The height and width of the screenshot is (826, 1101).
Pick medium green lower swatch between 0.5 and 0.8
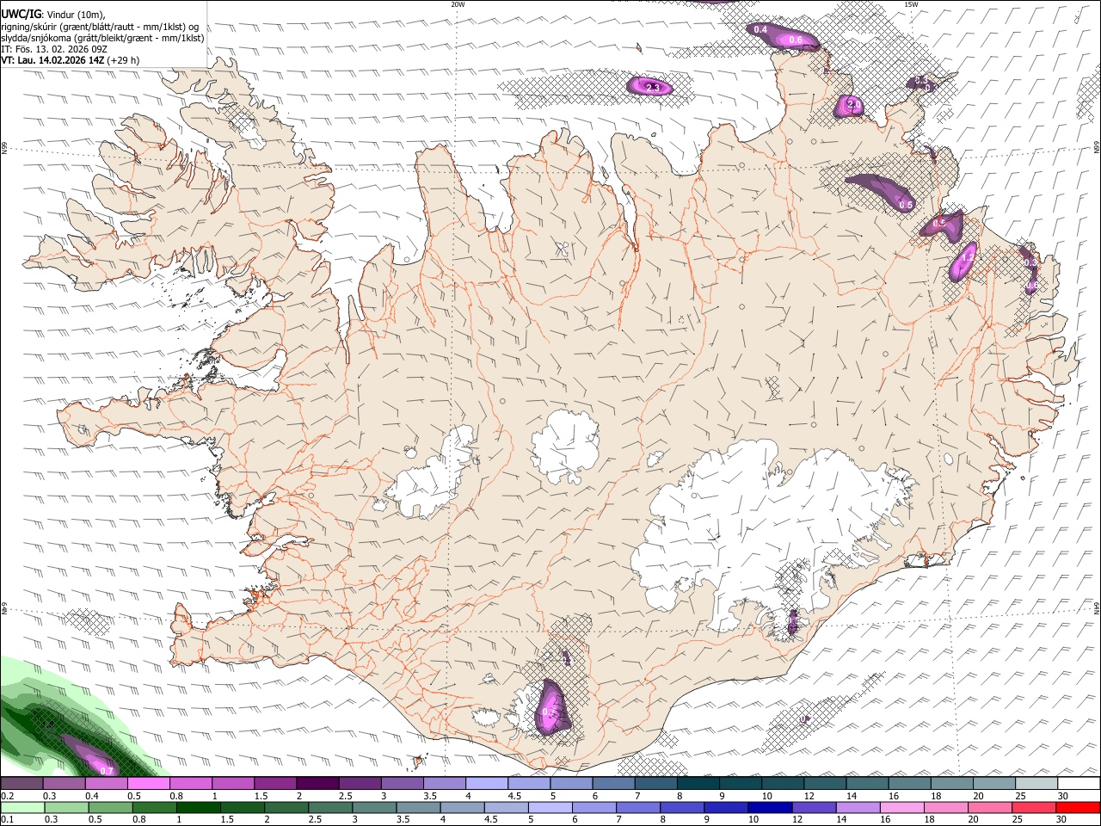(x=110, y=808)
